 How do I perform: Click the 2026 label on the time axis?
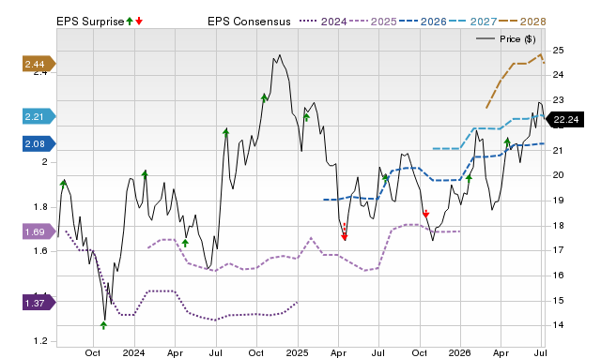pos(460,352)
